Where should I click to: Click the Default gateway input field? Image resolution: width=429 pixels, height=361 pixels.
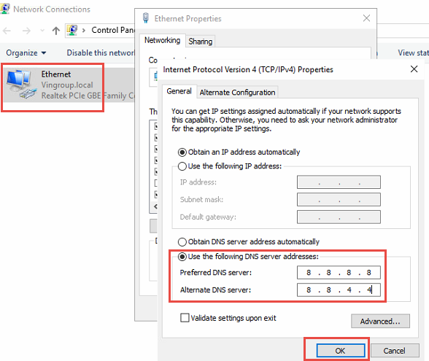click(339, 217)
